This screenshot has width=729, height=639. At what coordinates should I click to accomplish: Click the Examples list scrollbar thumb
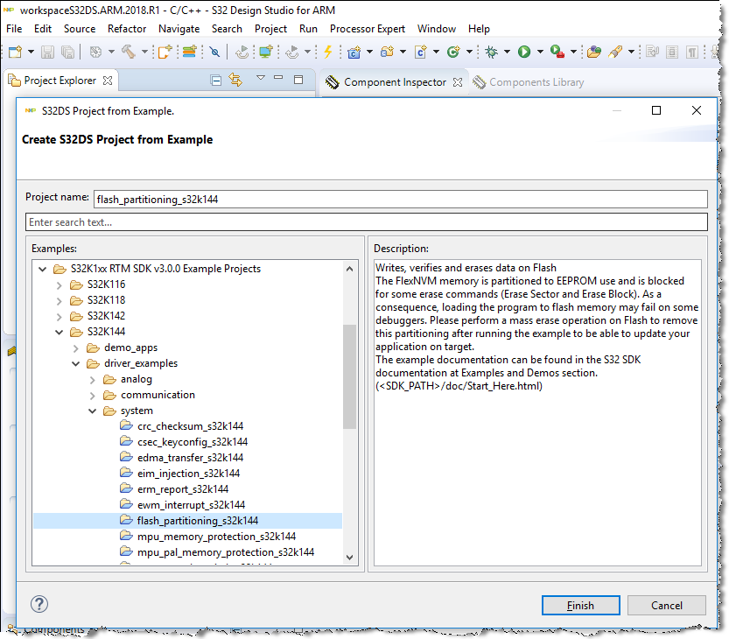click(x=350, y=376)
